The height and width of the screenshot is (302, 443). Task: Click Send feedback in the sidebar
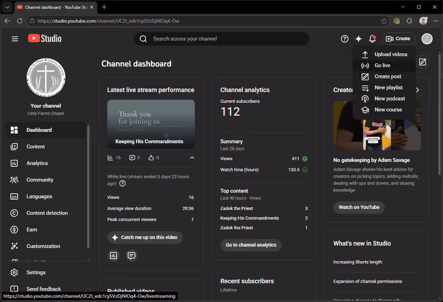click(x=46, y=289)
